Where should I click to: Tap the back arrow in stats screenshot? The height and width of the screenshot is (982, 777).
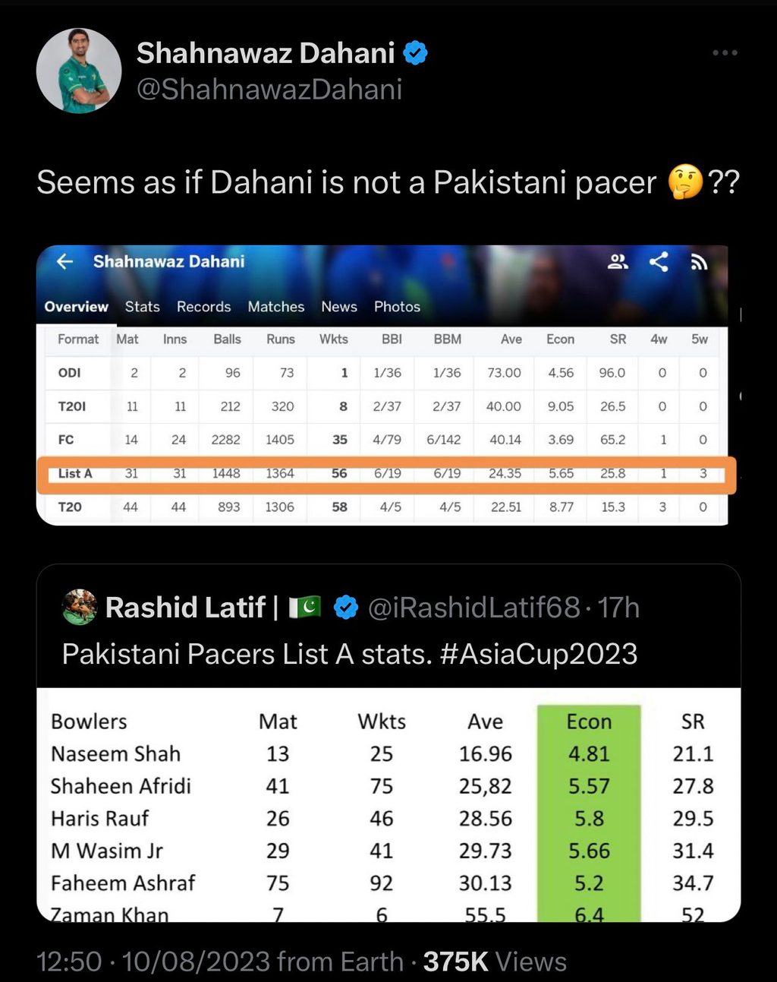(x=65, y=261)
